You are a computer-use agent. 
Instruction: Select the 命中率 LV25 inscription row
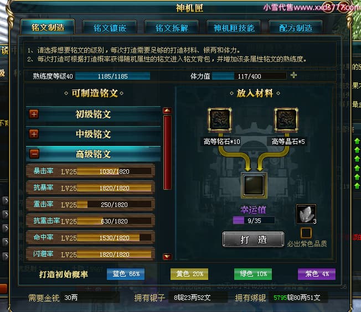tap(90, 237)
